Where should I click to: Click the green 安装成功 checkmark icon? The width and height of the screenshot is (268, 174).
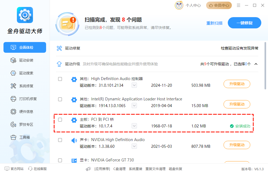[232, 126]
